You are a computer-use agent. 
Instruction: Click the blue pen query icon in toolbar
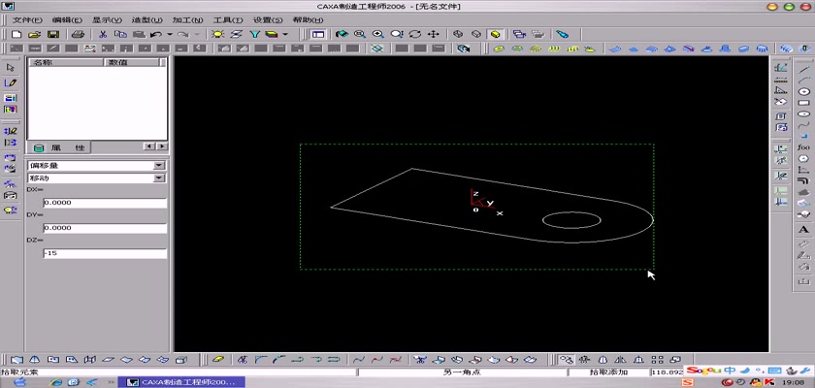562,34
